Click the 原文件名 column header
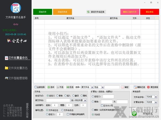 [x=70, y=18]
